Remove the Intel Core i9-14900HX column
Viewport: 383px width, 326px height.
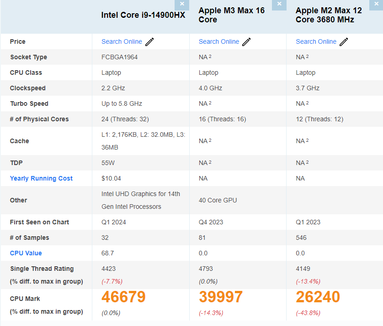[182, 4]
